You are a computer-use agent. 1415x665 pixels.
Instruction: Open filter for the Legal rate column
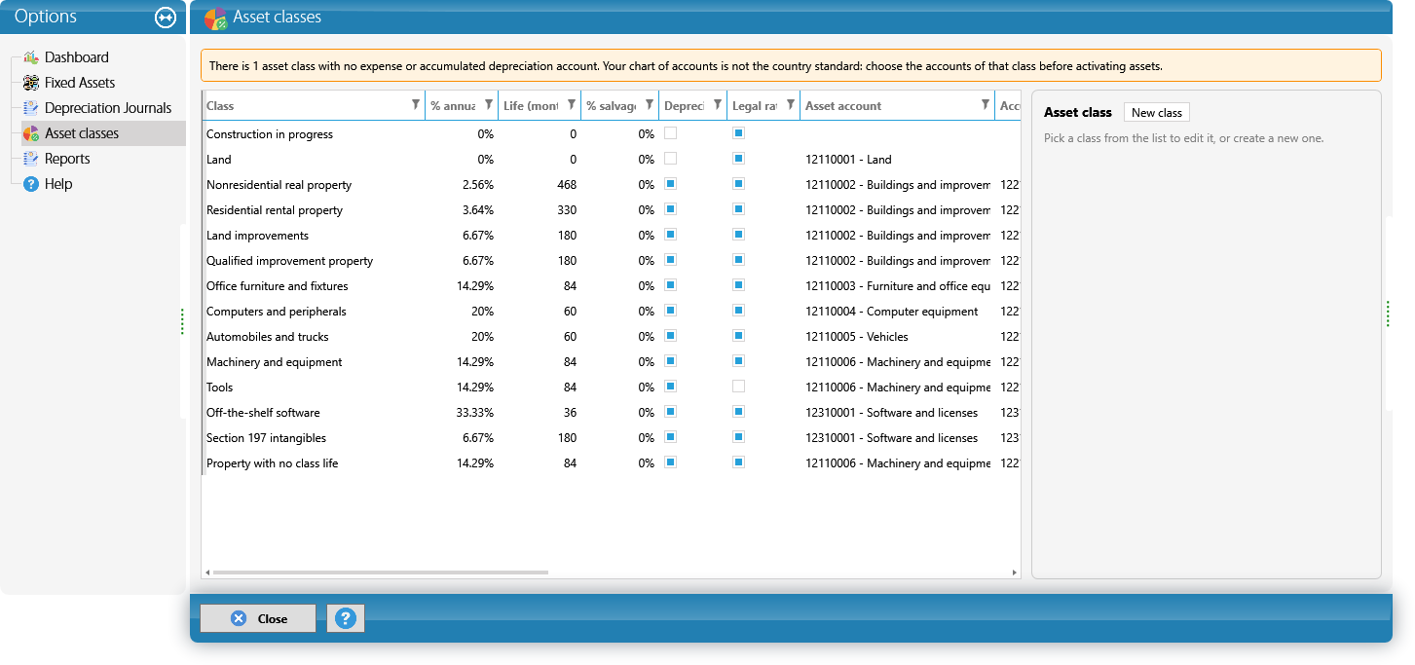point(790,105)
